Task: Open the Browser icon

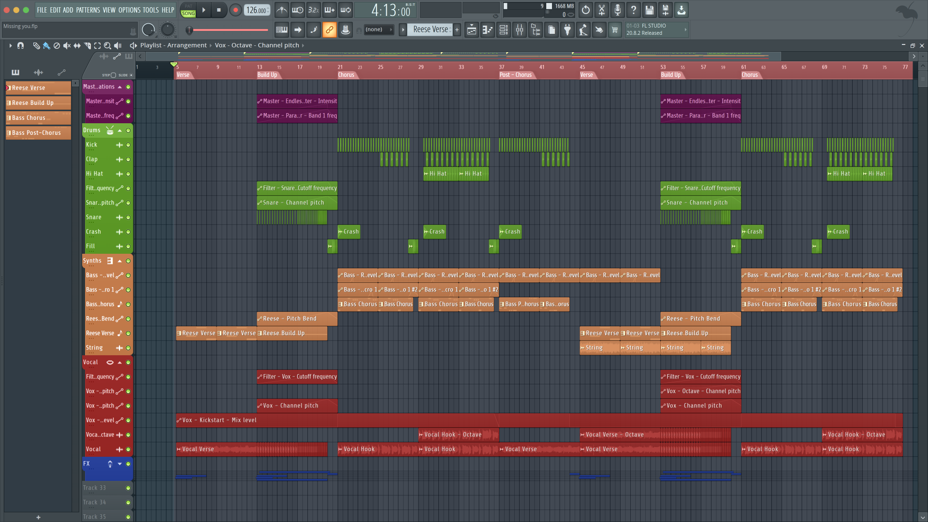Action: pyautogui.click(x=536, y=30)
